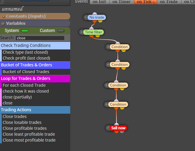Click the yellow output connector of No trade

tap(100, 21)
